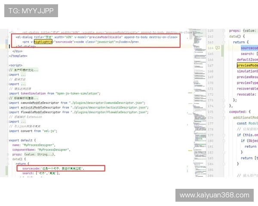Click the www.kaiyuan368.com link label
The image size is (258, 206).
[x=214, y=195]
